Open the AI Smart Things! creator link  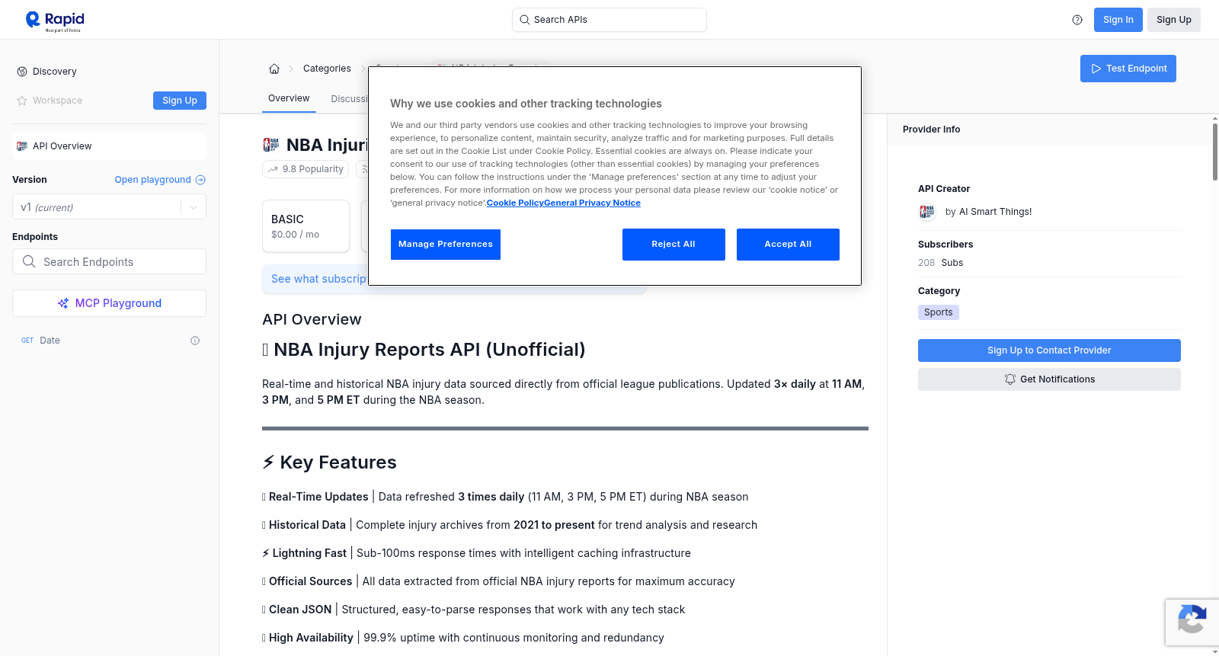point(995,212)
